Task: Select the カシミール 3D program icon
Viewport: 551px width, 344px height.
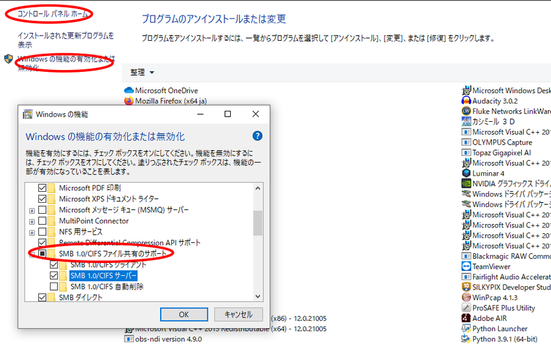Action: (466, 121)
